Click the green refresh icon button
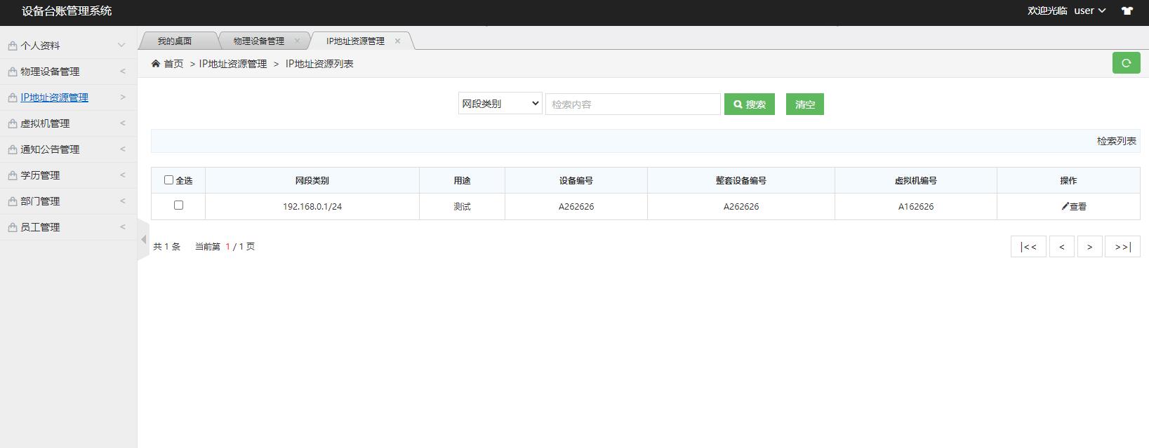This screenshot has width=1149, height=448. tap(1126, 63)
